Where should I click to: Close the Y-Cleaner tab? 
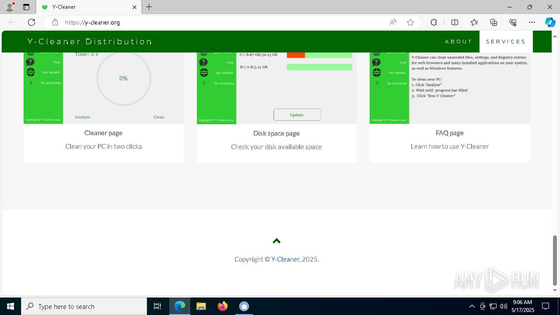(x=134, y=7)
